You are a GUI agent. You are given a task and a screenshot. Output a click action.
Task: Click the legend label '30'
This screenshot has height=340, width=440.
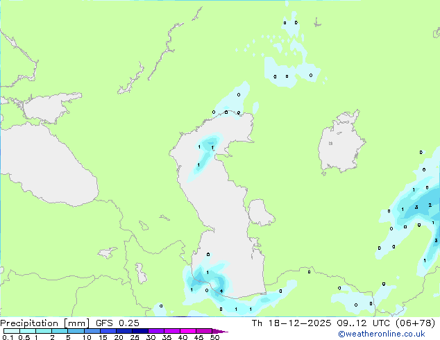151,337
